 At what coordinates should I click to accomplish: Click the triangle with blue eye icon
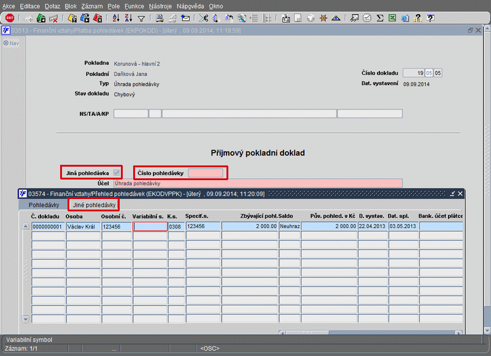(336, 18)
